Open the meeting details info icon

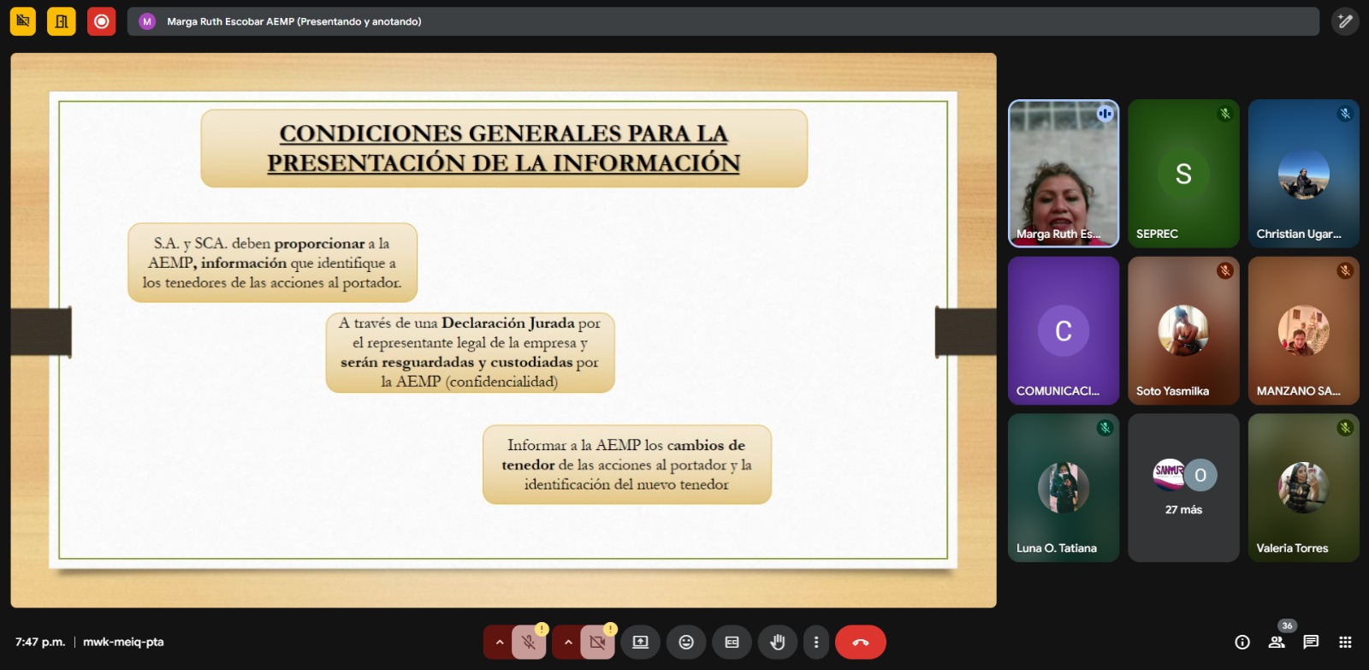pyautogui.click(x=1242, y=642)
